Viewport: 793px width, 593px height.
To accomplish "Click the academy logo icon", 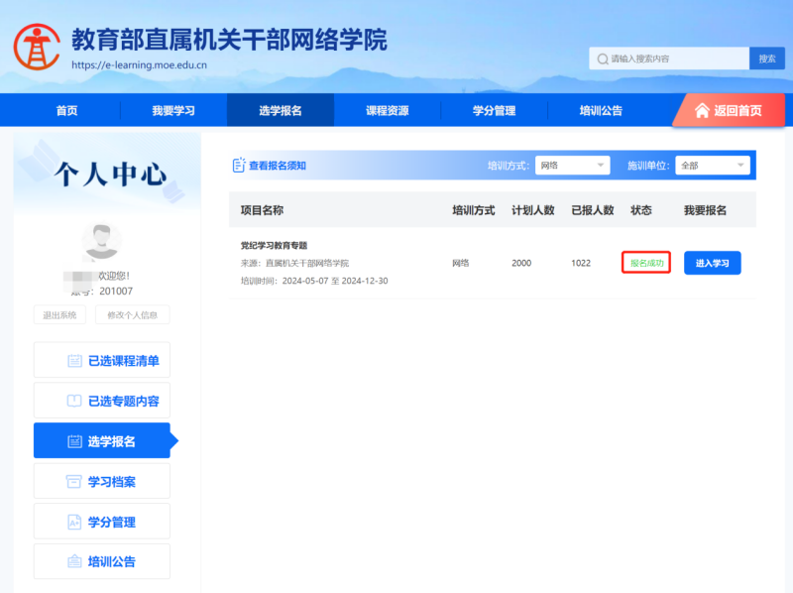I will coord(36,45).
